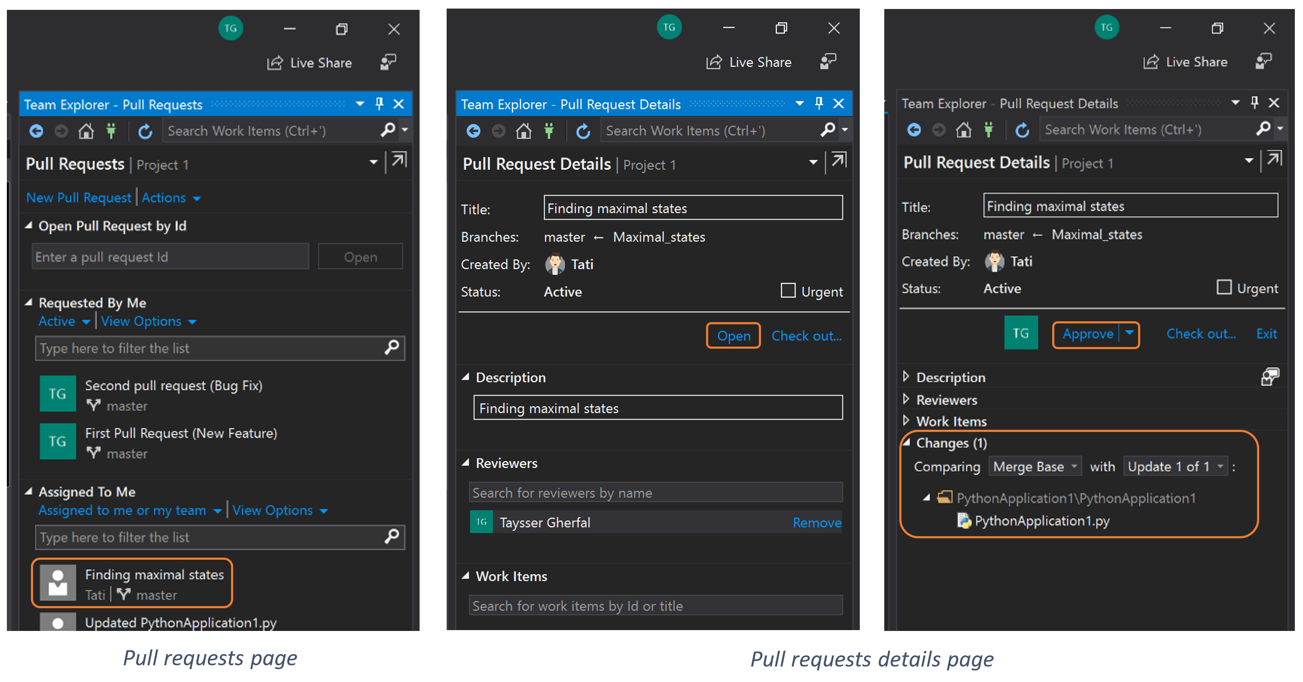Click the search magnifier in Requested By Me filter
The image size is (1303, 682).
click(392, 347)
